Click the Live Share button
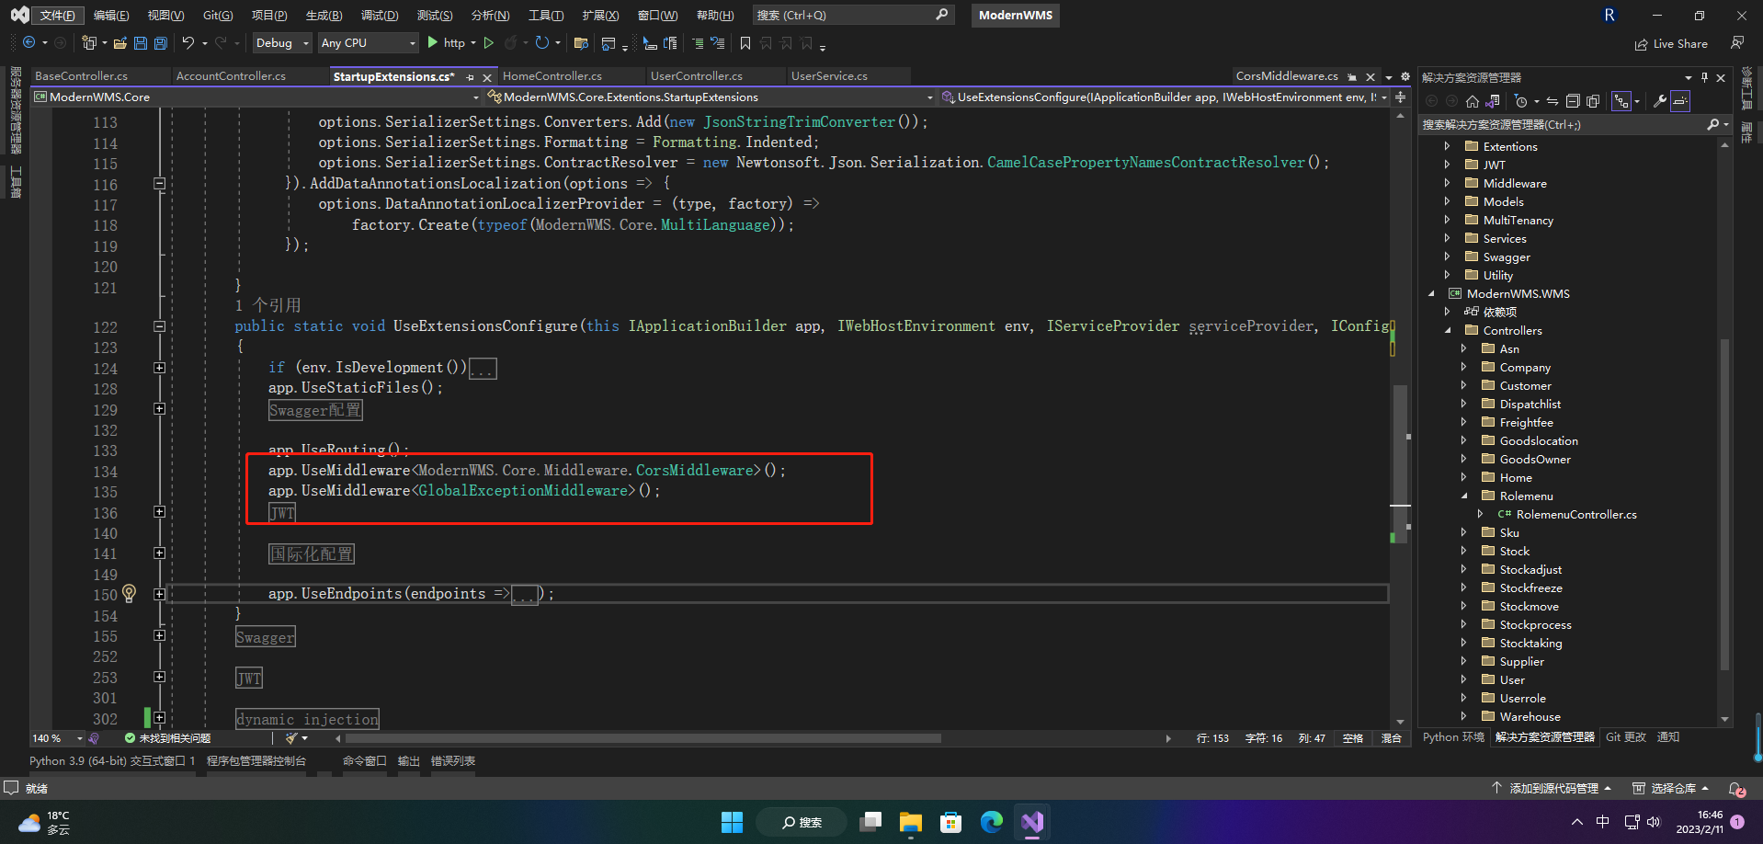Screen dimensions: 1763x844 tap(1671, 43)
